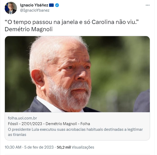This screenshot has height=155, width=157.
Task: Click "Demétrio Magnoli - Folha" in the card title
Action: click(x=68, y=124)
